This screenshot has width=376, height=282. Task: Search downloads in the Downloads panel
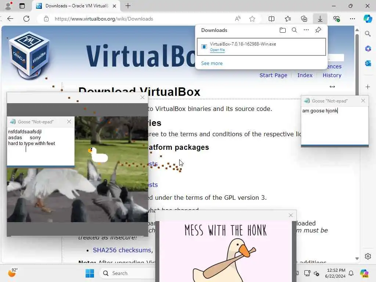(294, 30)
